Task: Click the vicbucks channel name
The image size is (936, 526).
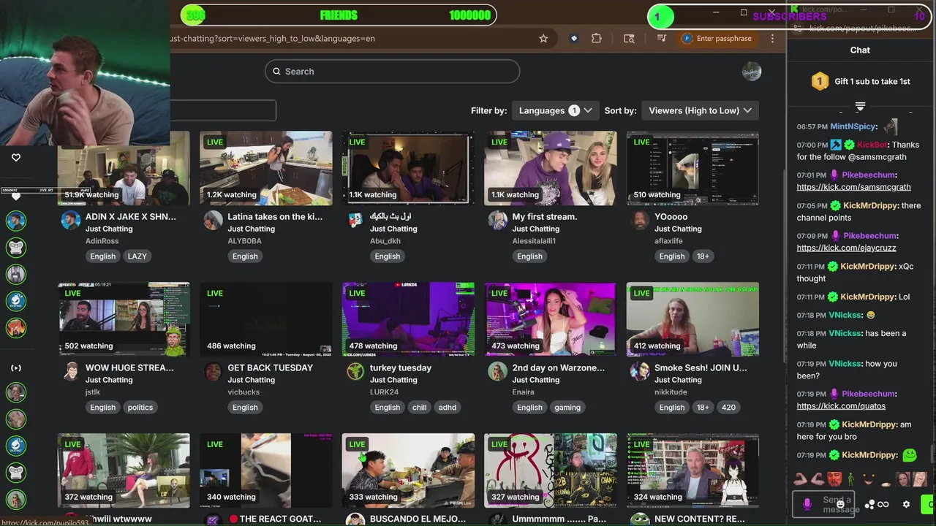Action: click(244, 392)
